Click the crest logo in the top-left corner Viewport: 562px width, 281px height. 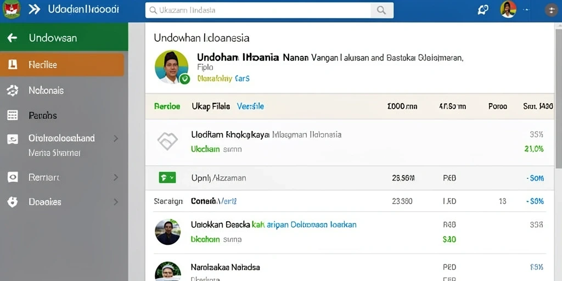click(x=12, y=9)
